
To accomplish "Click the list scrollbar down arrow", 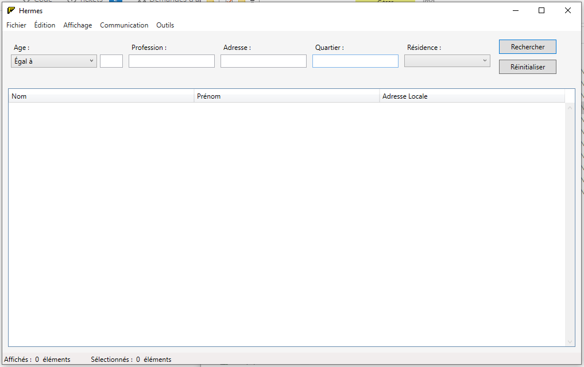I will coord(570,342).
